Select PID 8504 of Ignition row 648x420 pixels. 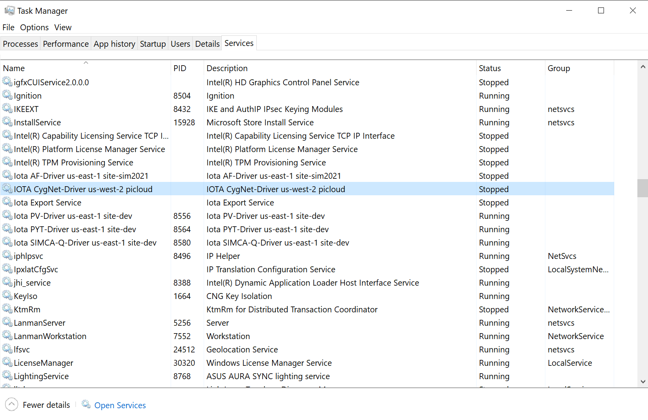182,96
